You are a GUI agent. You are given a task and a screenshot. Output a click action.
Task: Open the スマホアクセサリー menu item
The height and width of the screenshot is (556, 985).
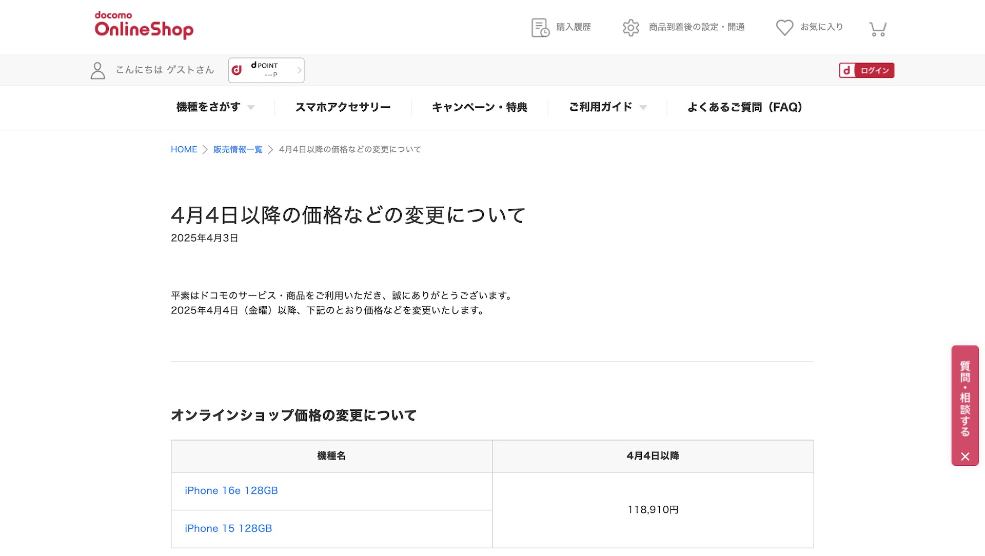pos(343,107)
